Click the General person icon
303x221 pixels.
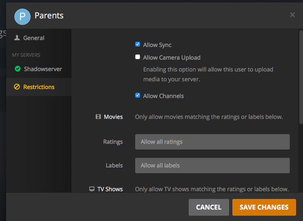click(17, 38)
